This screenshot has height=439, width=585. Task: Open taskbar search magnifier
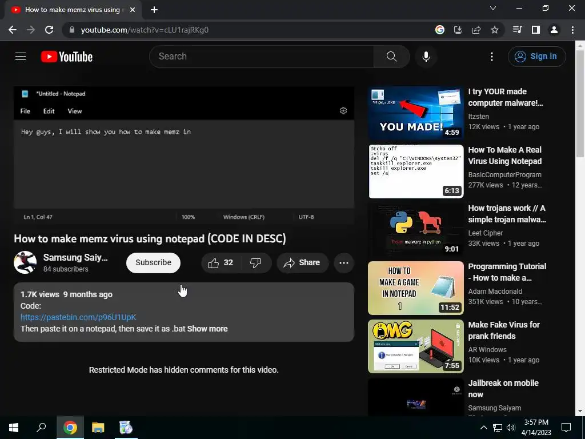click(41, 428)
